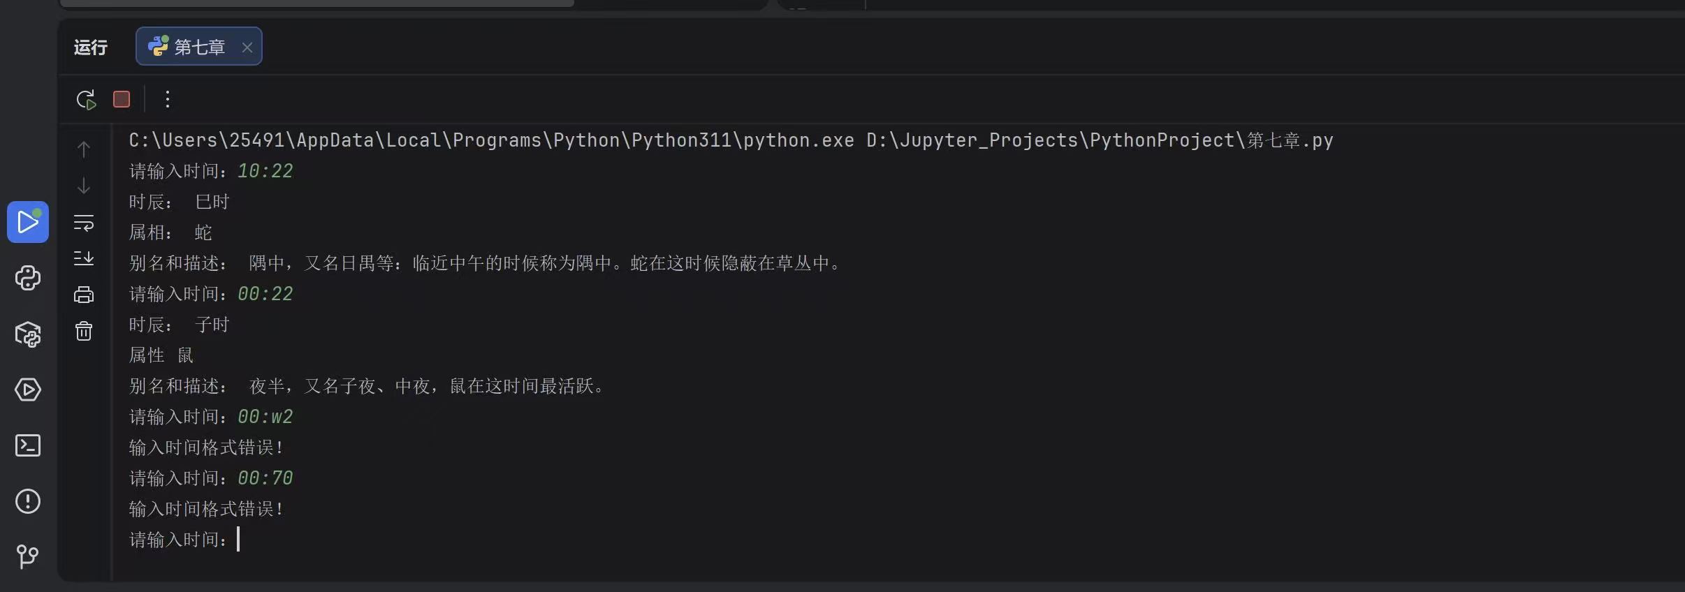Open the Problems tool window
1685x592 pixels.
coord(28,501)
